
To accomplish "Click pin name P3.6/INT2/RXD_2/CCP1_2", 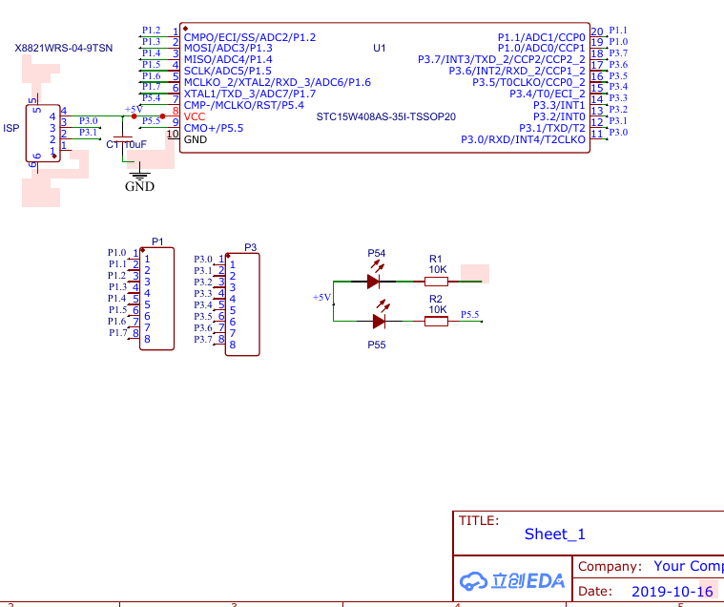I will point(517,72).
